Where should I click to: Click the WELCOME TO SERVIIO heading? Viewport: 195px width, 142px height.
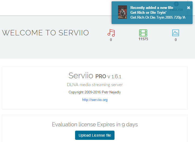pyautogui.click(x=45, y=33)
